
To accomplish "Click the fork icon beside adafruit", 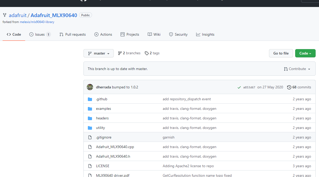I will coord(5,15).
